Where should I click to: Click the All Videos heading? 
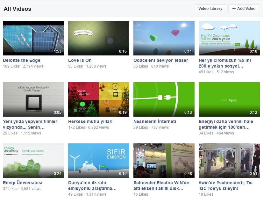point(18,9)
